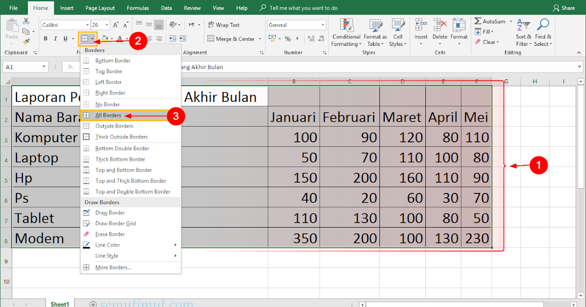Apply bold formatting with the Bold icon
Screen dimensions: 586x307
point(44,38)
